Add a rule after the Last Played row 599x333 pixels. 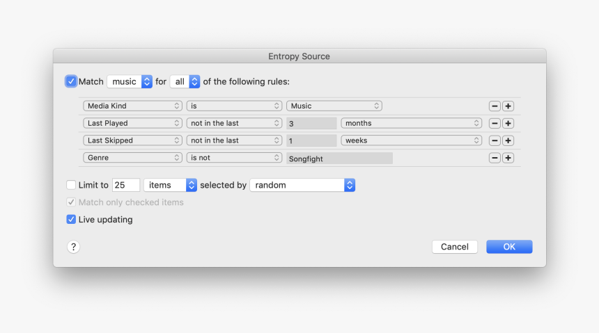508,123
